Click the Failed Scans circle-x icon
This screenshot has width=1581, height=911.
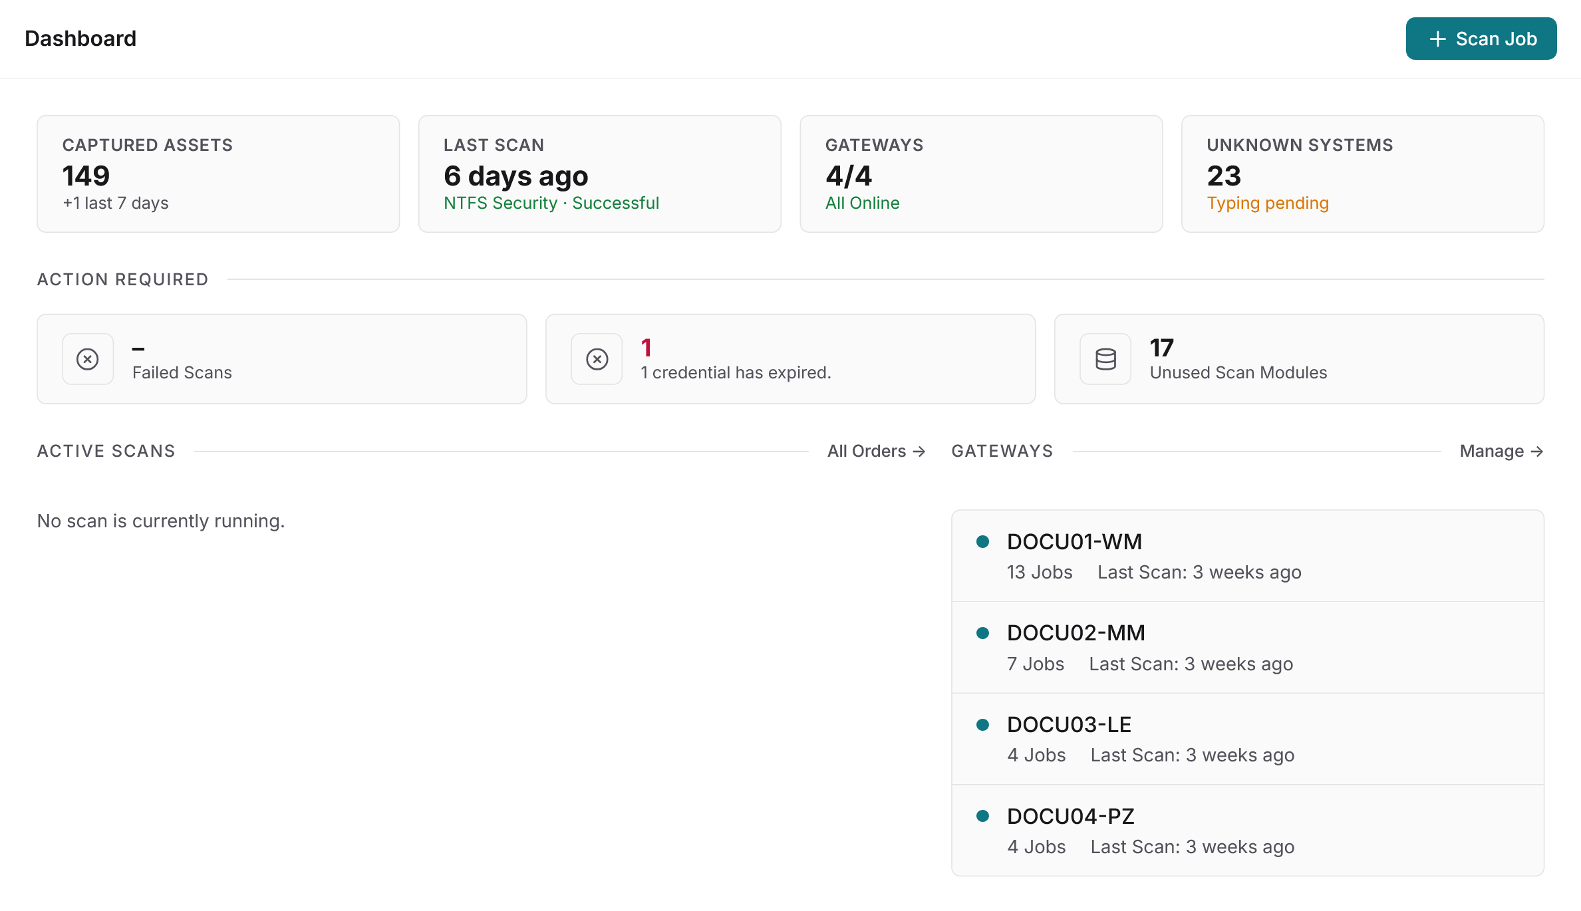tap(88, 359)
